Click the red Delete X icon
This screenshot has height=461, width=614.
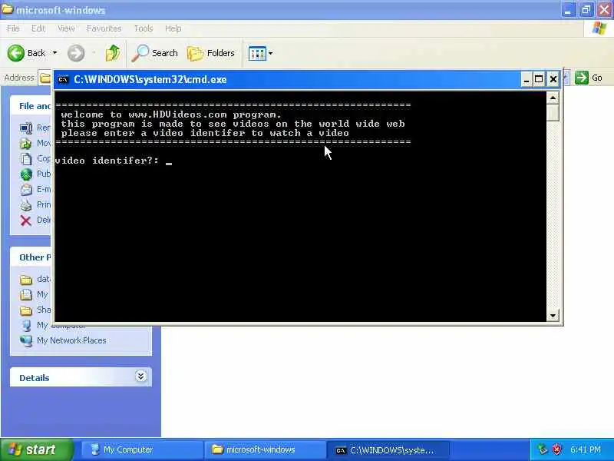(x=26, y=221)
